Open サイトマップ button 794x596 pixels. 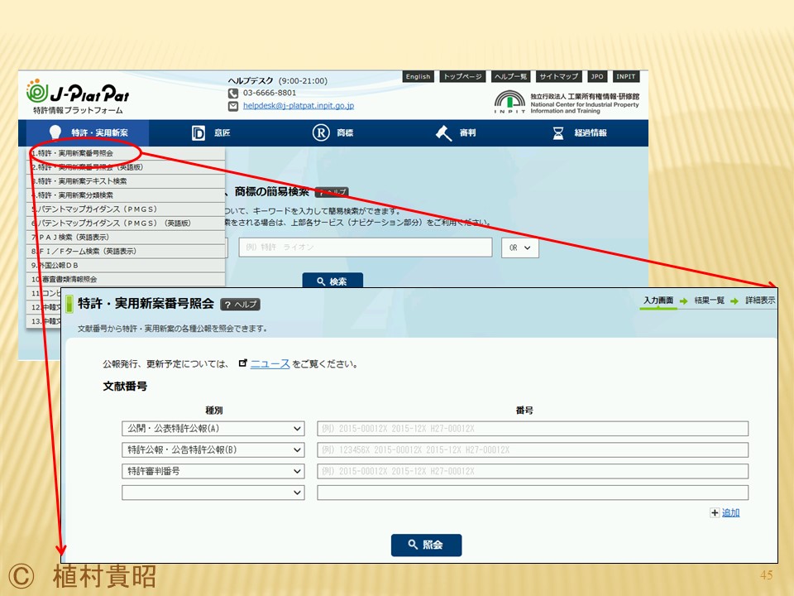pos(558,76)
